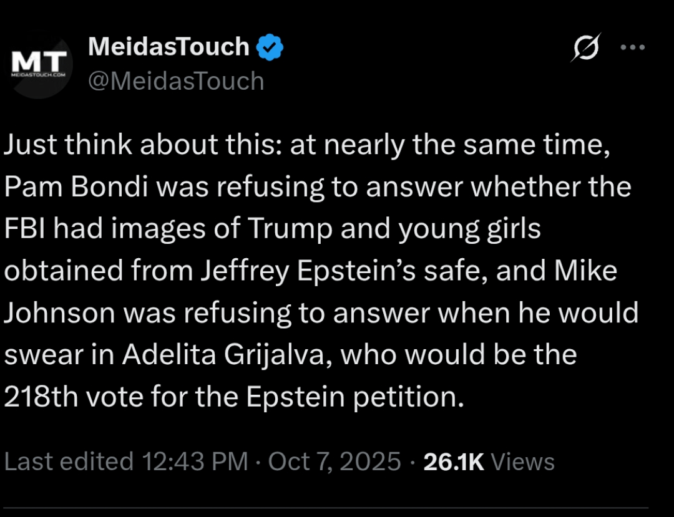Open the @MeidasTouch handle link
The height and width of the screenshot is (517, 674).
click(x=176, y=81)
